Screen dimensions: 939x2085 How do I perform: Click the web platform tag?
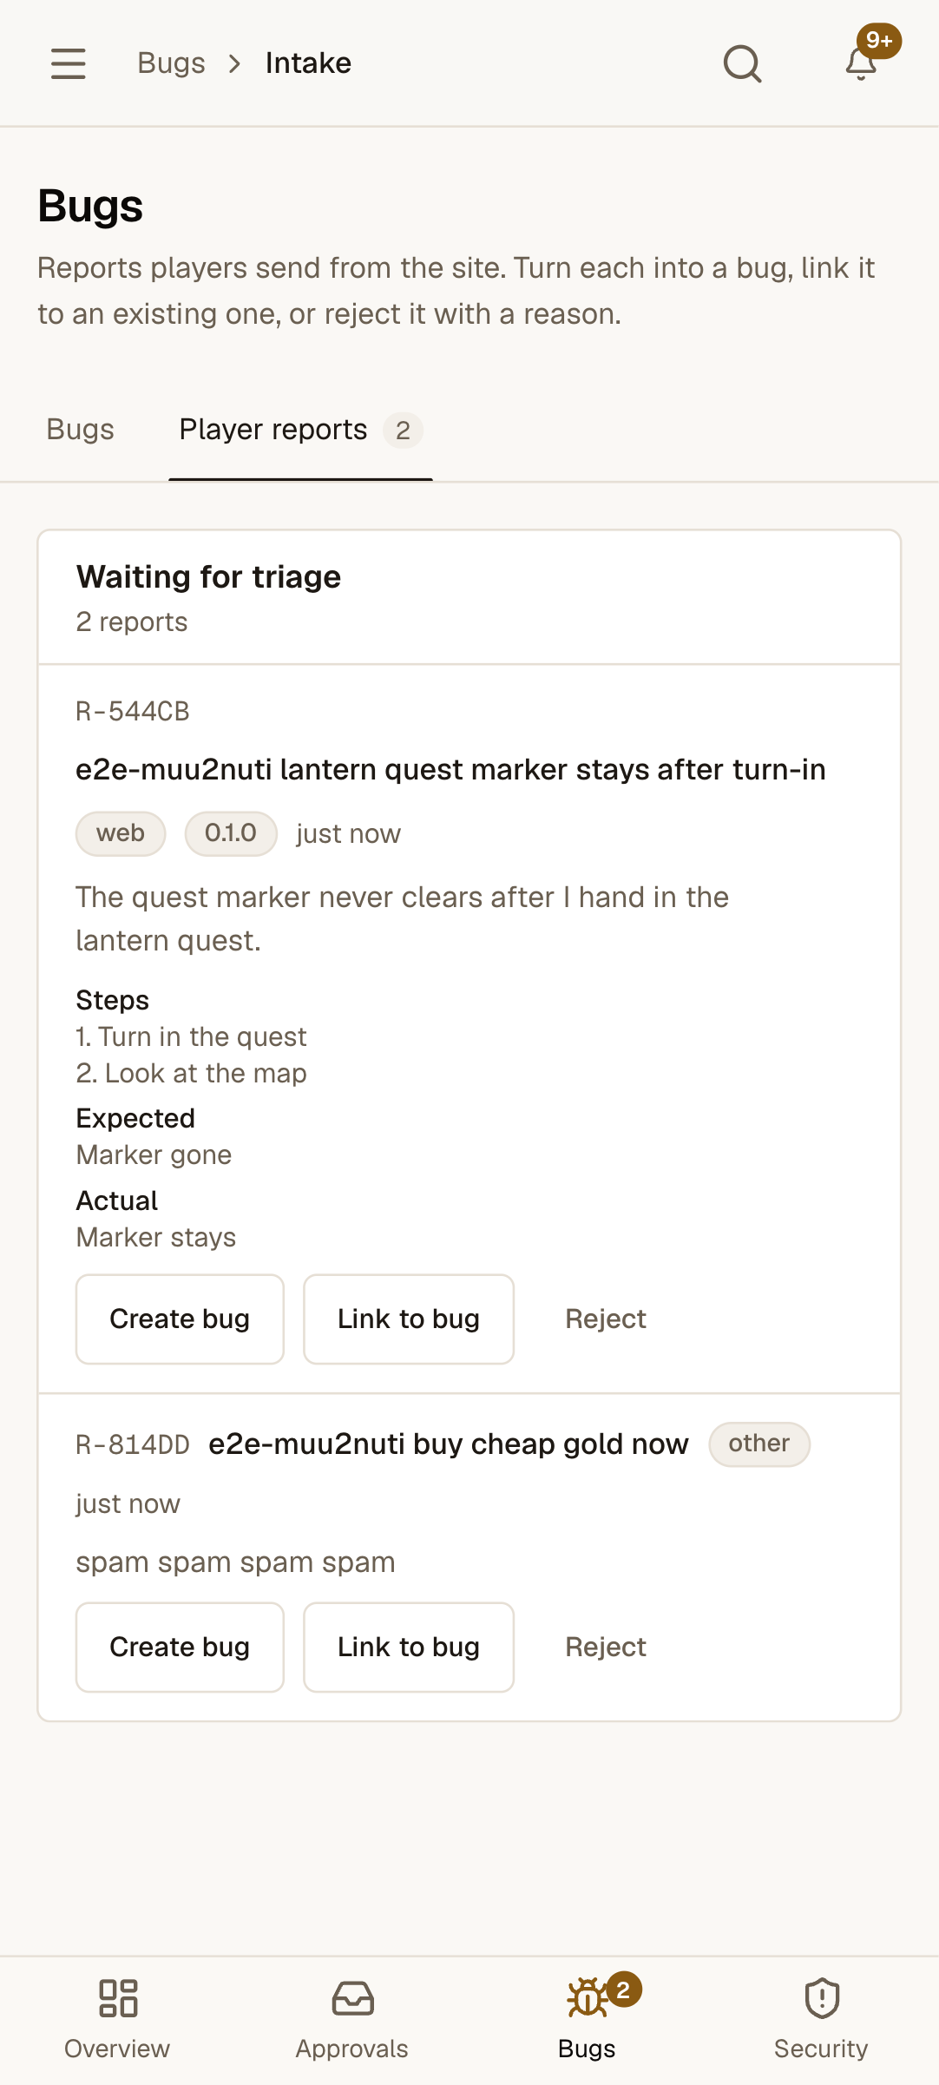[121, 834]
